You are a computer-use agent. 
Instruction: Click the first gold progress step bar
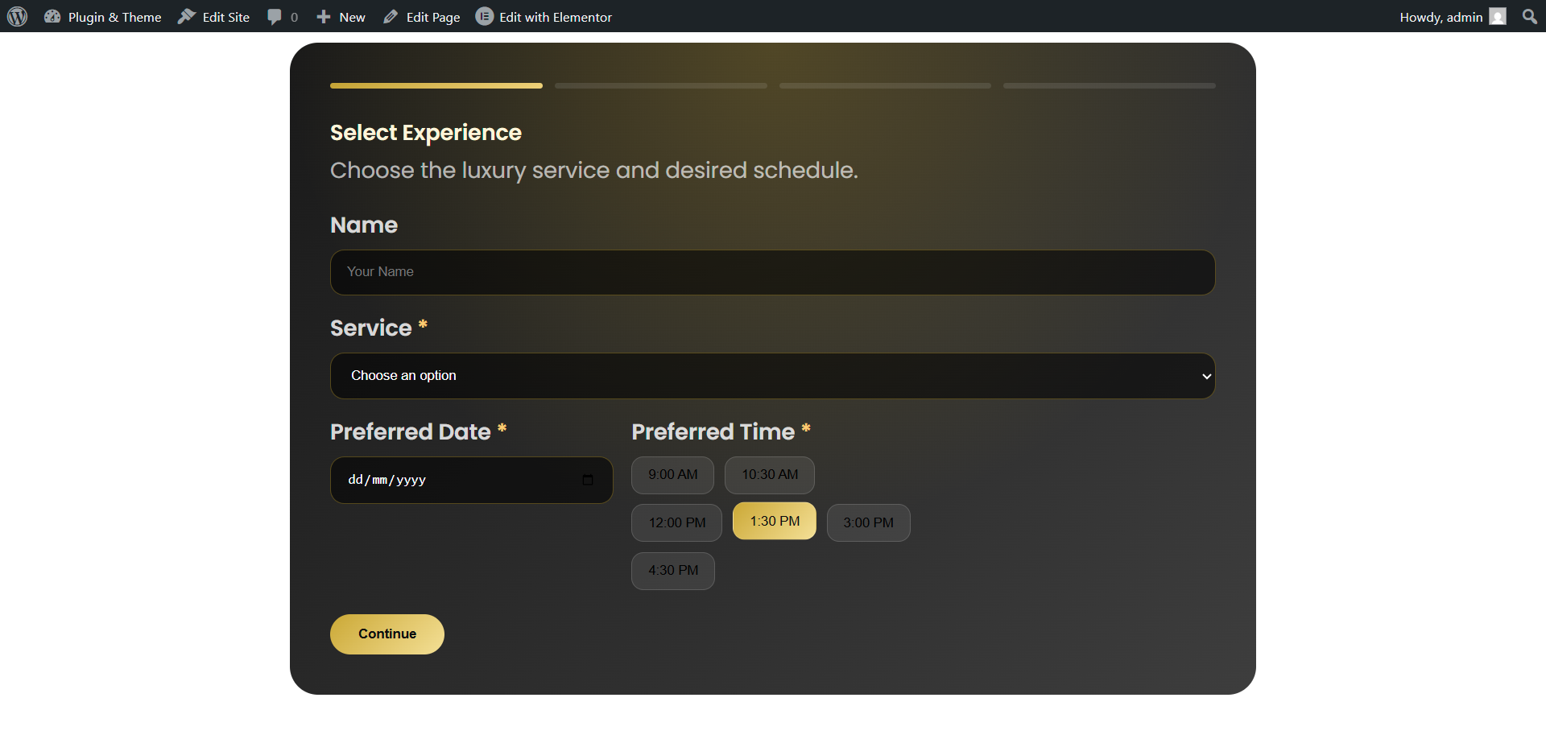[x=436, y=85]
